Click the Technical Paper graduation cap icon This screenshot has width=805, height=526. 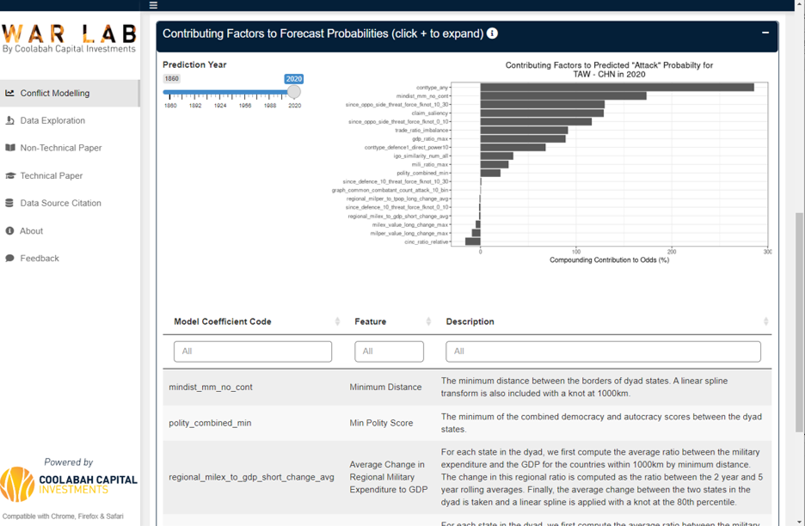(10, 175)
